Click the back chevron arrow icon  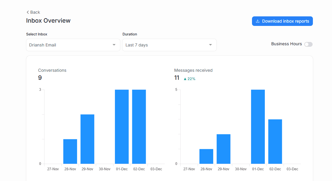[27, 12]
